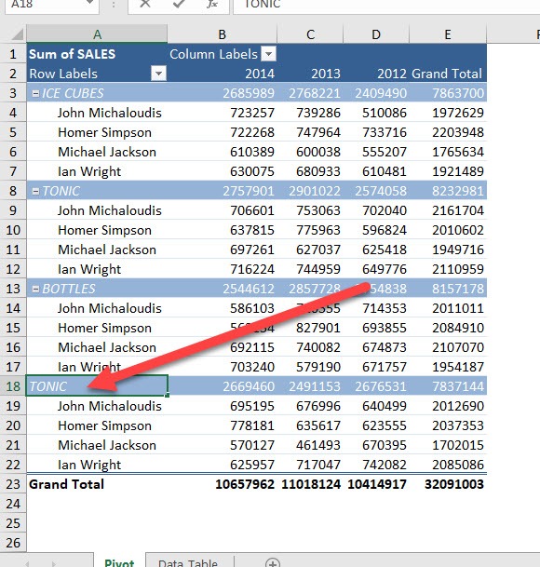Select column D header
This screenshot has height=567, width=540.
pos(376,34)
